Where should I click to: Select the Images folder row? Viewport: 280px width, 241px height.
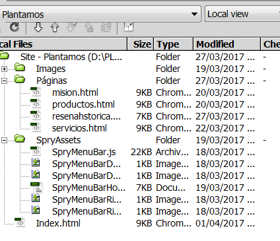(x=51, y=69)
